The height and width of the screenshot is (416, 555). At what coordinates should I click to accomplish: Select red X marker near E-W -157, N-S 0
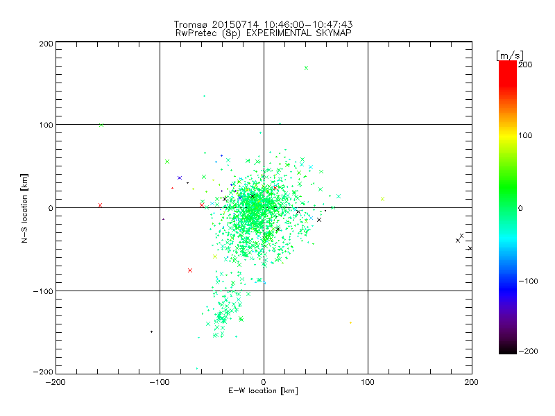(100, 205)
